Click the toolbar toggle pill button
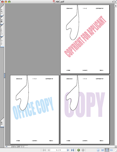Image resolution: width=117 pixels, height=152 pixels. pyautogui.click(x=114, y=2)
